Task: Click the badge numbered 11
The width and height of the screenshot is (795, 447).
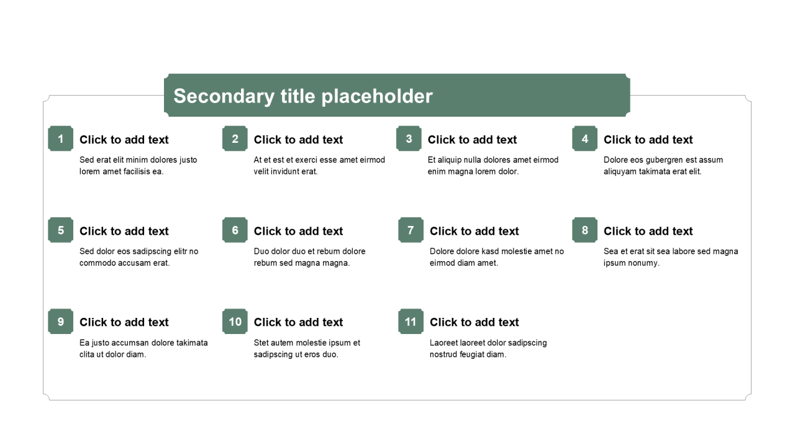Action: pyautogui.click(x=411, y=322)
